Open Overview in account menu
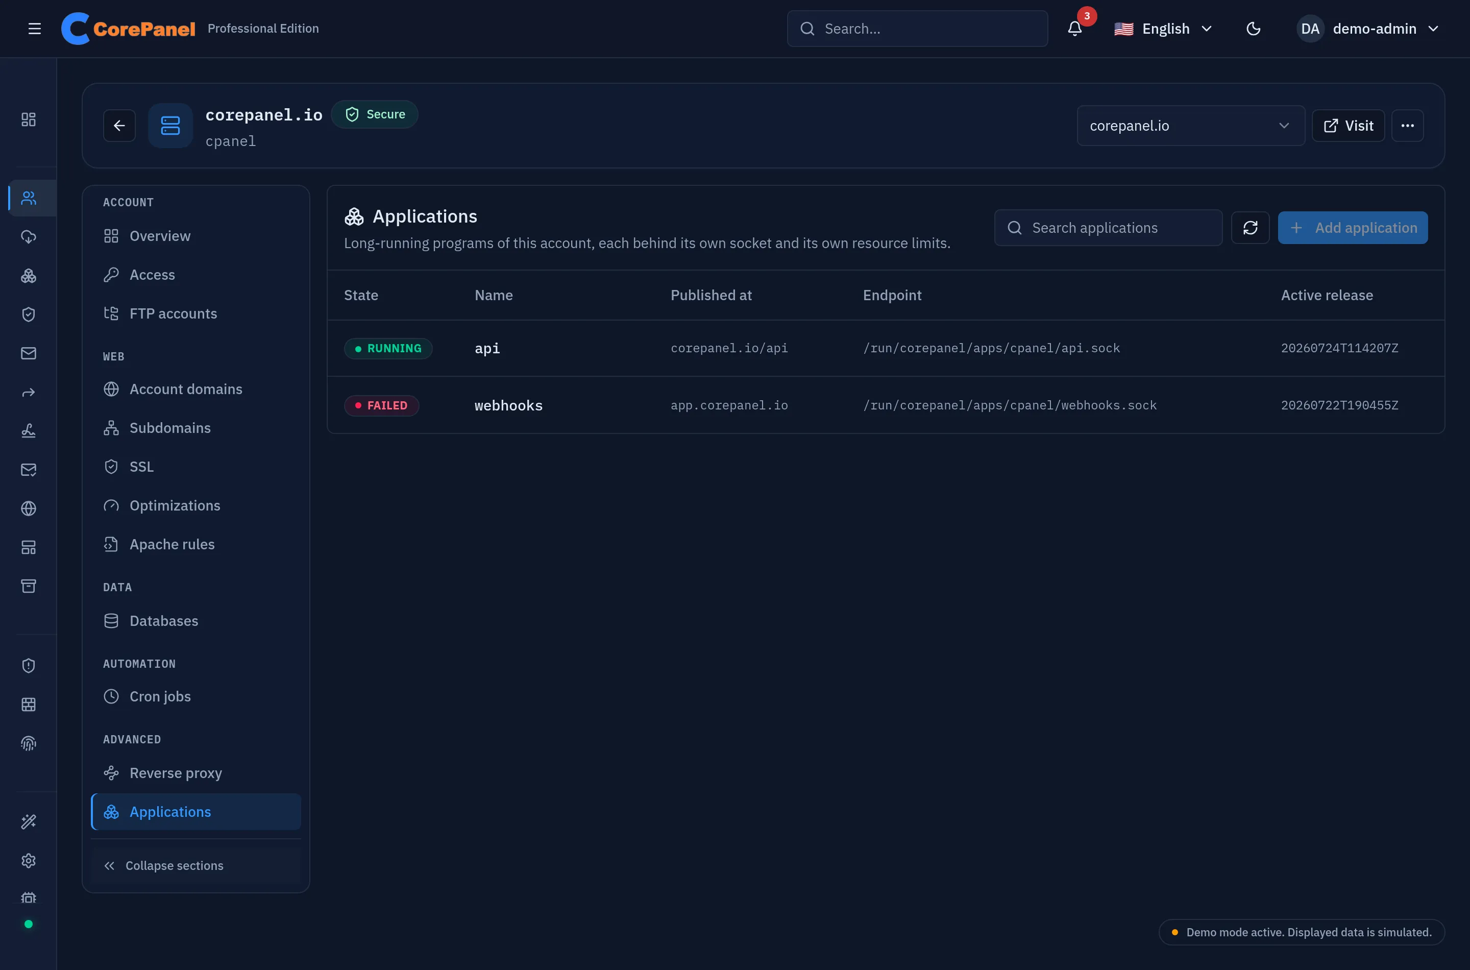The width and height of the screenshot is (1470, 970). tap(195, 236)
